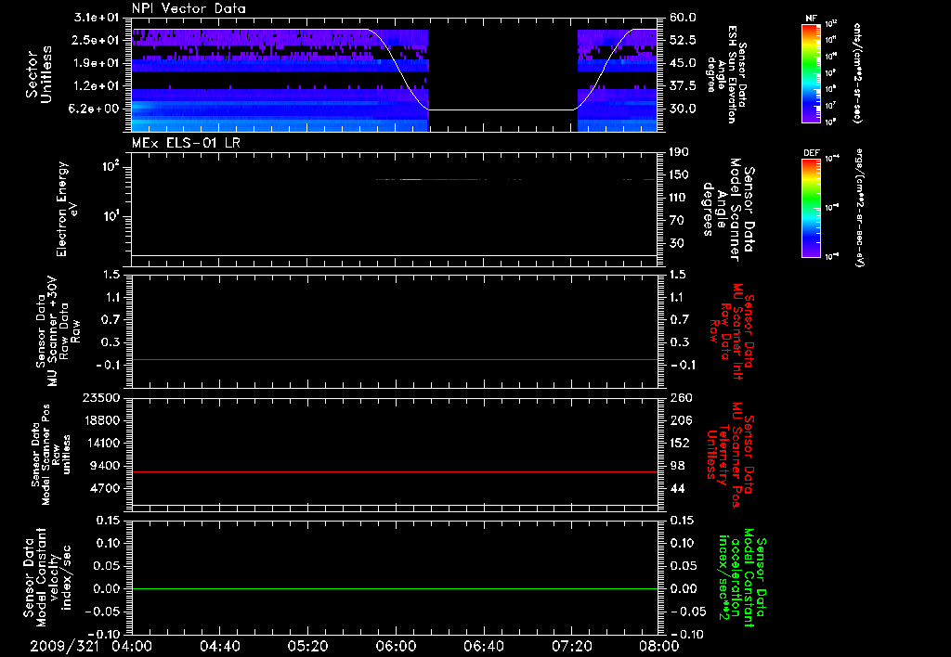Image resolution: width=951 pixels, height=657 pixels.
Task: Click the '190' scanner angle axis value
Action: [679, 152]
